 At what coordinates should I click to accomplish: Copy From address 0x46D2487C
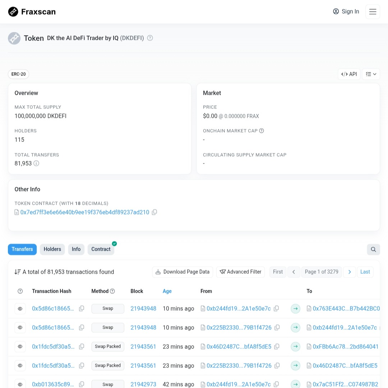277,347
